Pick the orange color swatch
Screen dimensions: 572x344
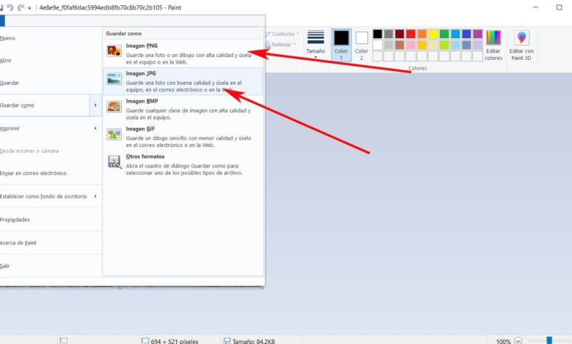point(422,34)
